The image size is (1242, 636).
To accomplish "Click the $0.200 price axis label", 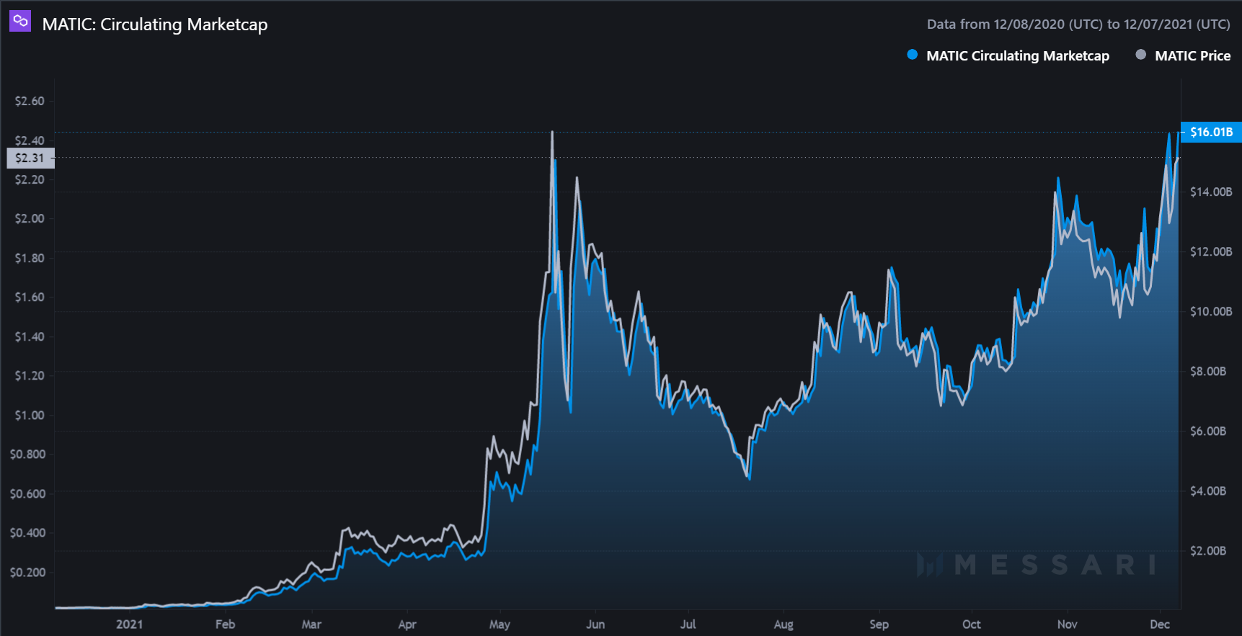I will click(x=27, y=572).
